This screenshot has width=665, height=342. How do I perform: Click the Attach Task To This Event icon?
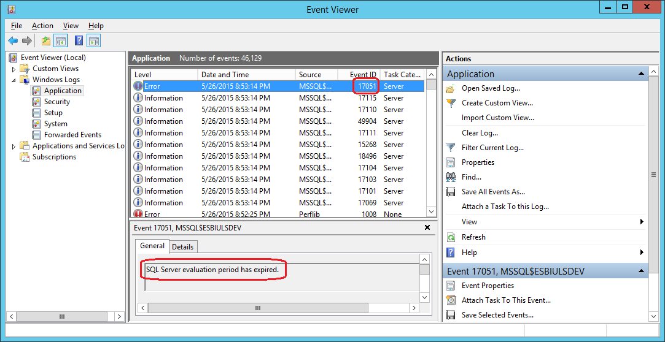pos(451,300)
